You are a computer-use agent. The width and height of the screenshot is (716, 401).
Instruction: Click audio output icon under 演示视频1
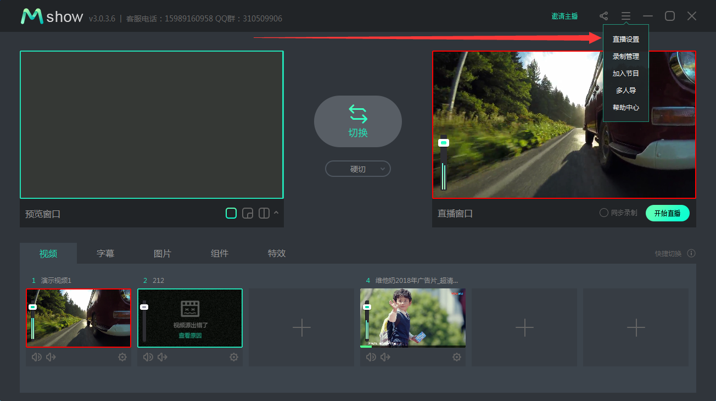coord(51,357)
